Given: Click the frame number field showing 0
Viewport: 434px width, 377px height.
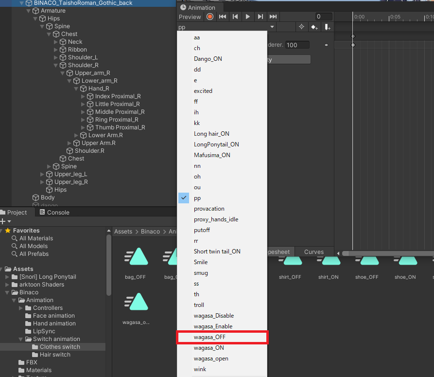Looking at the screenshot, I should point(324,17).
